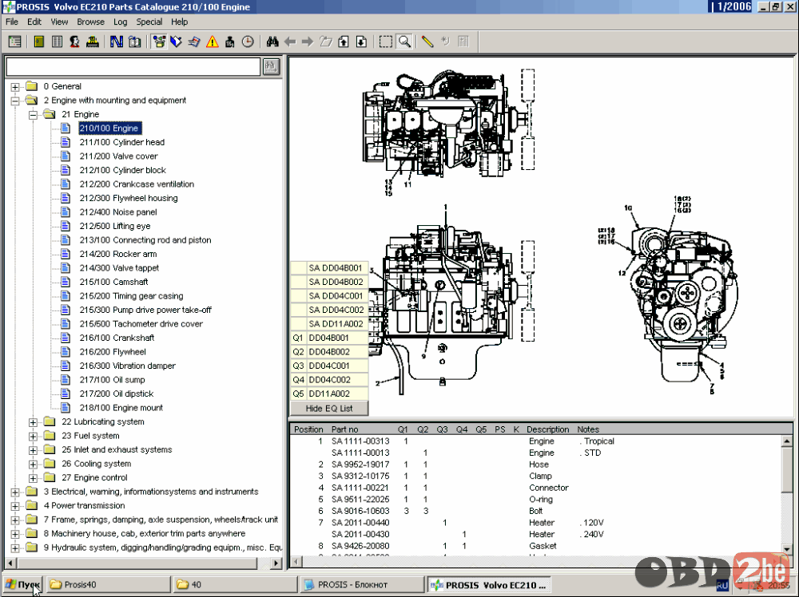The image size is (799, 597).
Task: Click the stacked cards toolbar icon
Action: pos(194,42)
